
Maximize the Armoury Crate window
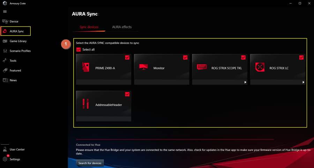(x=300, y=3)
